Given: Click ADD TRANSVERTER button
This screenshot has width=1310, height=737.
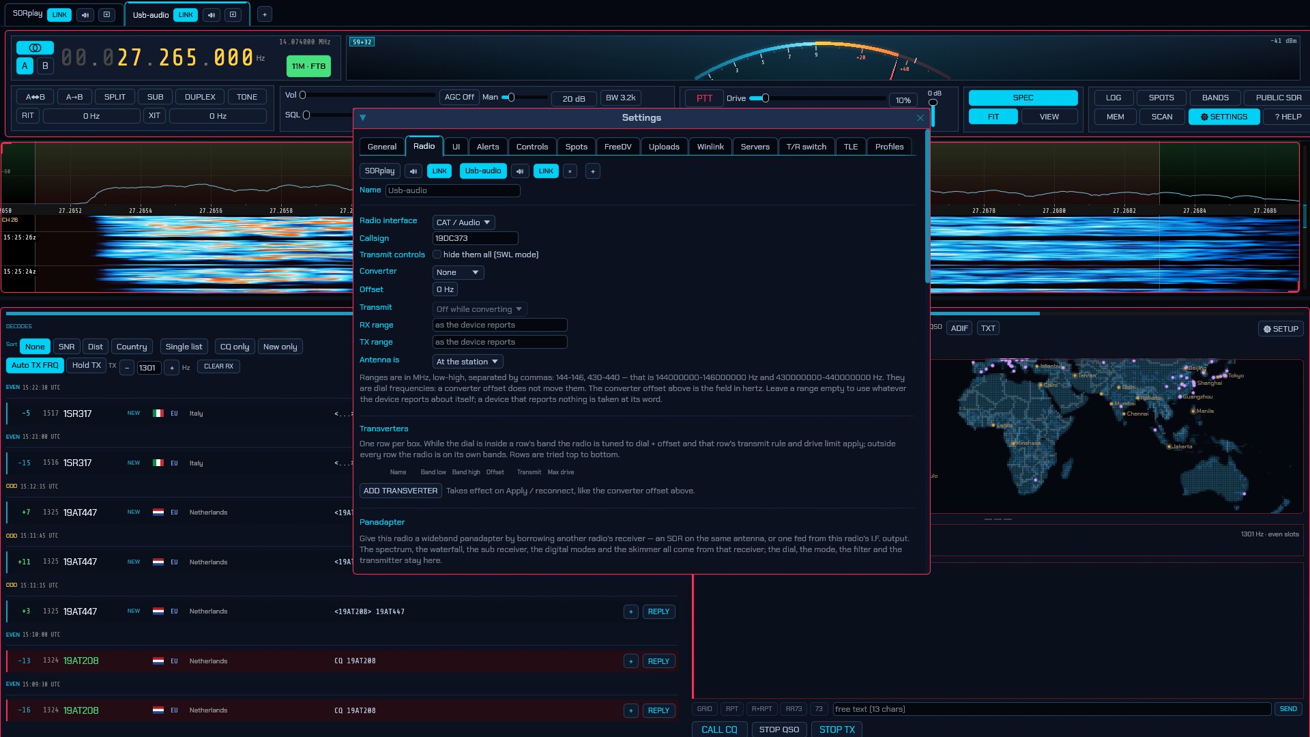Looking at the screenshot, I should 401,491.
